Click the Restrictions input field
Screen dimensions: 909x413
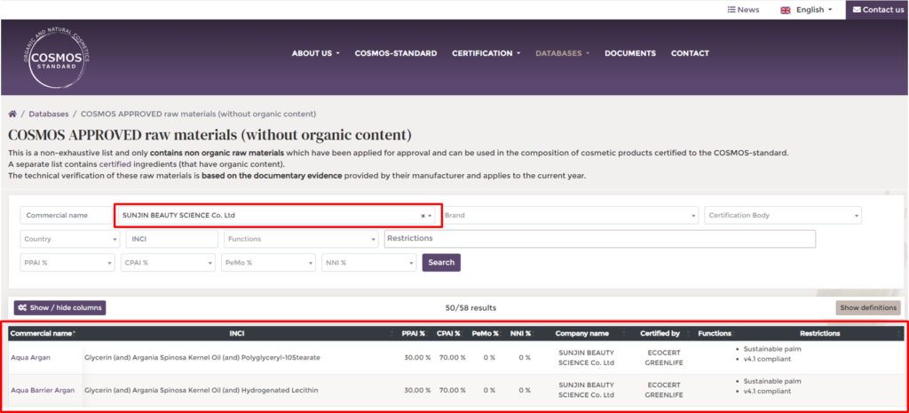click(x=599, y=239)
